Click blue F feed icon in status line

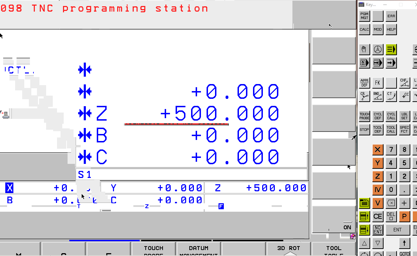pos(221,206)
